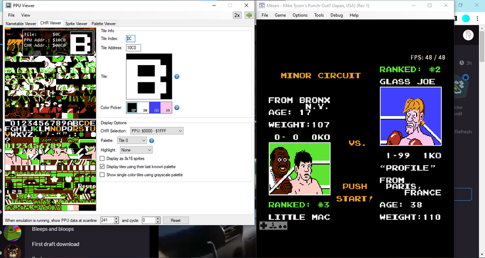Click the restore button of the background window

pos(461,5)
